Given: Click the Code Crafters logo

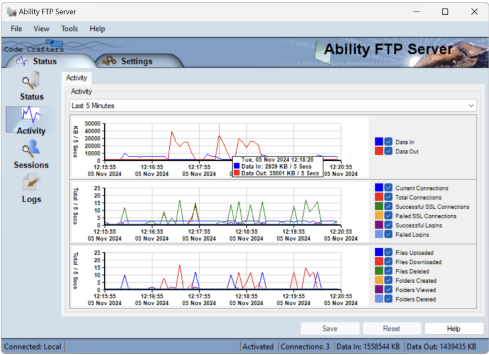Looking at the screenshot, I should tap(34, 46).
